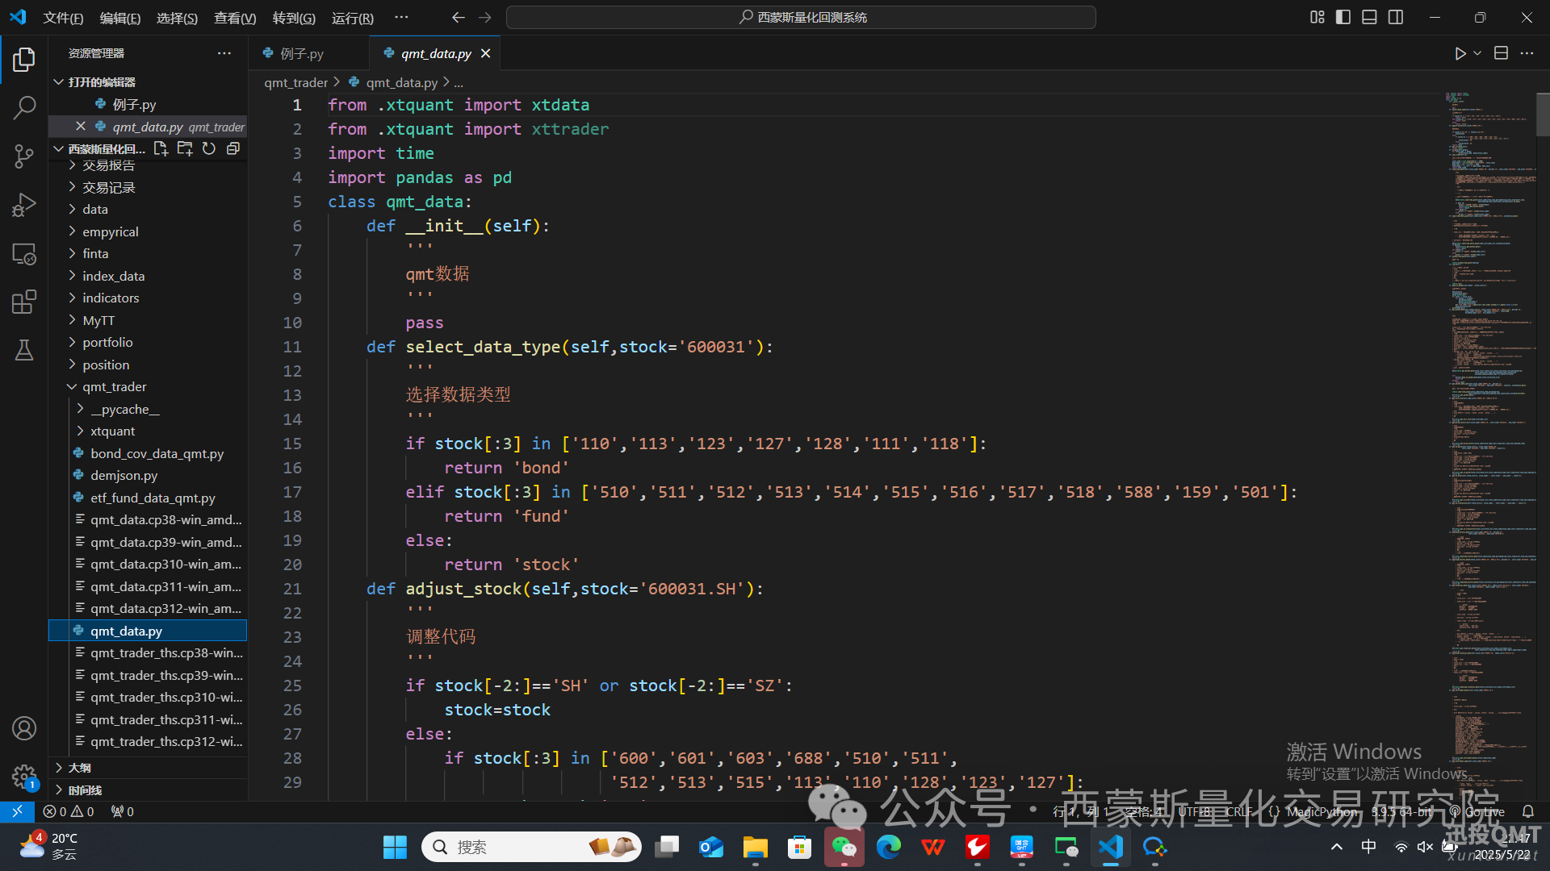Image resolution: width=1550 pixels, height=871 pixels.
Task: Open WeChat from the taskbar
Action: tap(844, 847)
